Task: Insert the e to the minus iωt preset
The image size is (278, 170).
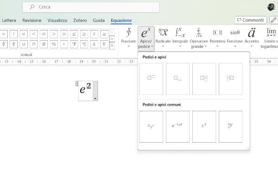Action: pyautogui.click(x=178, y=127)
